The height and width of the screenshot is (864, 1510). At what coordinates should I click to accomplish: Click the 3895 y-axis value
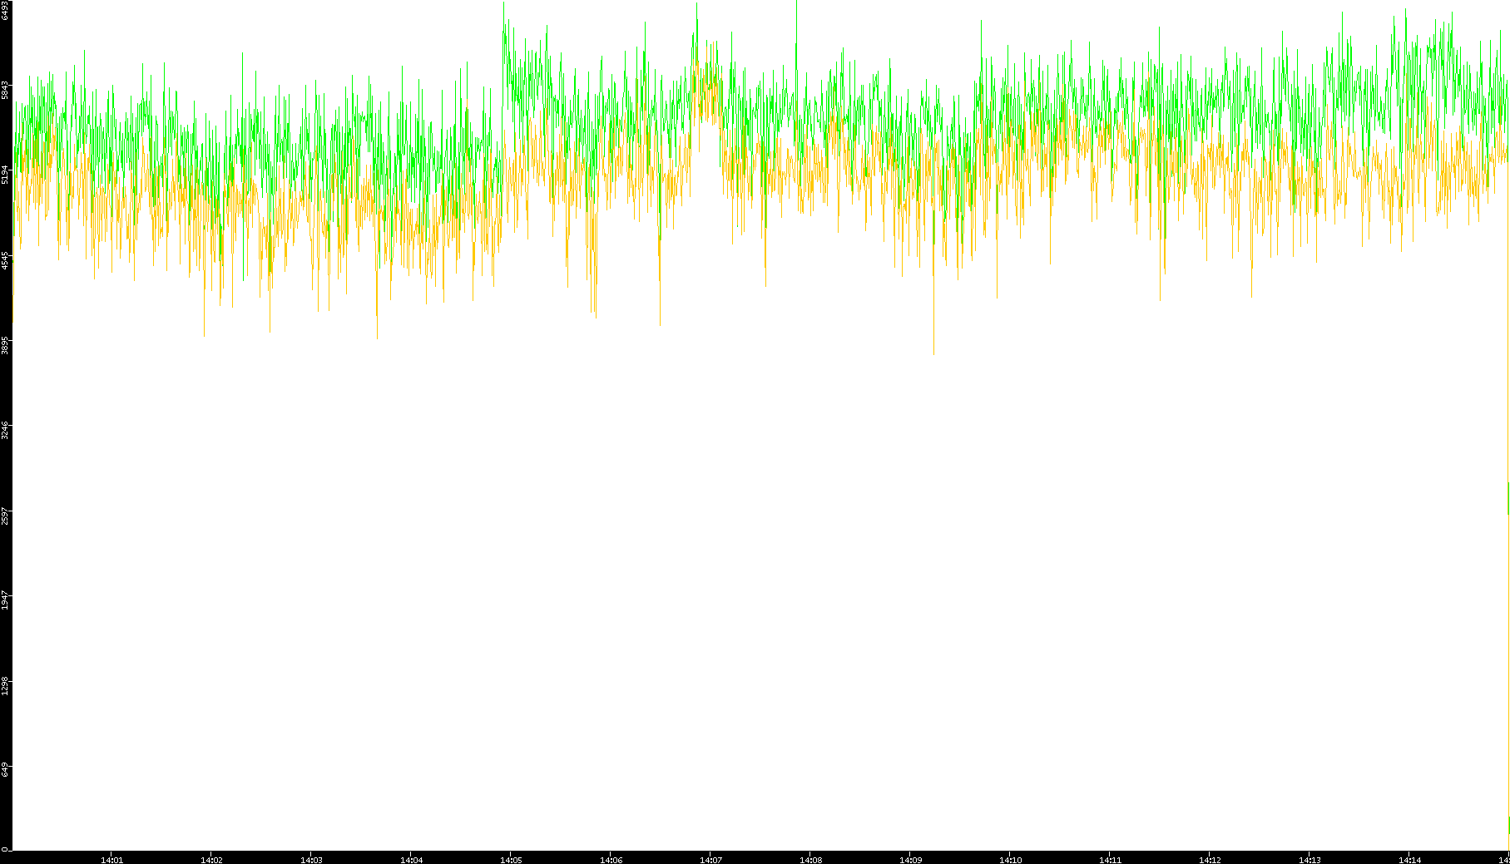5,345
